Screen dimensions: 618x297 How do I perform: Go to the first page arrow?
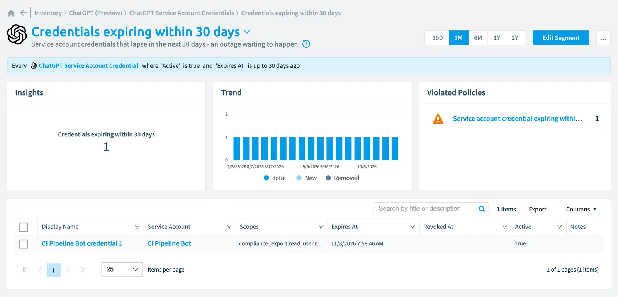coord(25,270)
